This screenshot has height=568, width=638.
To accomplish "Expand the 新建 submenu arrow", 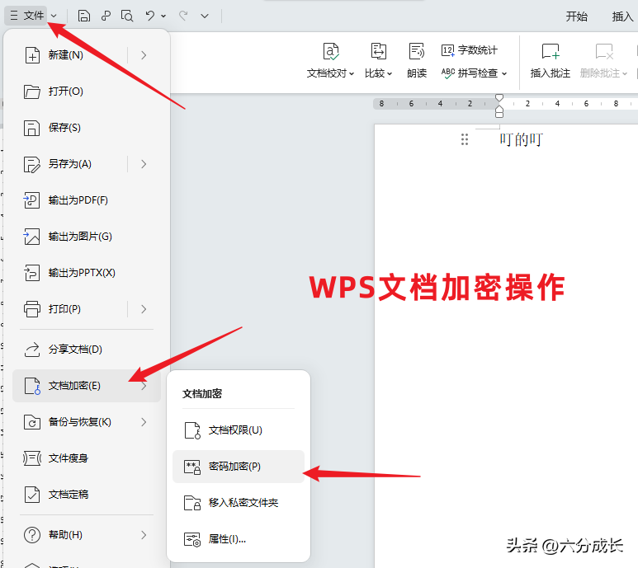I will click(144, 55).
